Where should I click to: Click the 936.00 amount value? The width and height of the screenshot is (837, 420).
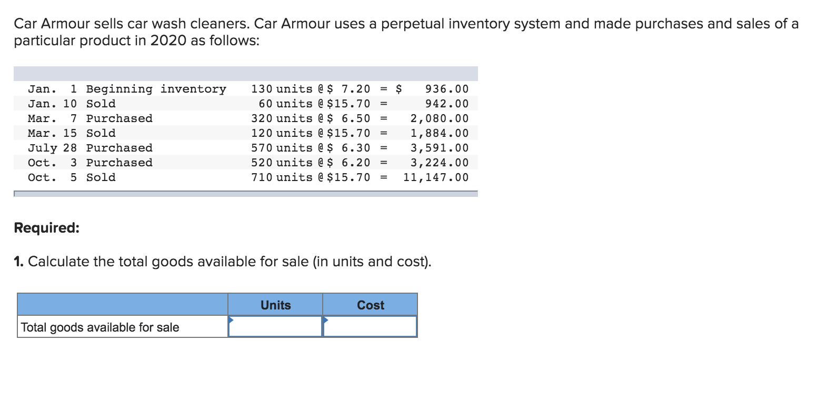pos(446,89)
